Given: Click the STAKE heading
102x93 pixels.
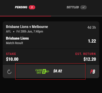Looking at the screenshot, I should [x=11, y=54].
